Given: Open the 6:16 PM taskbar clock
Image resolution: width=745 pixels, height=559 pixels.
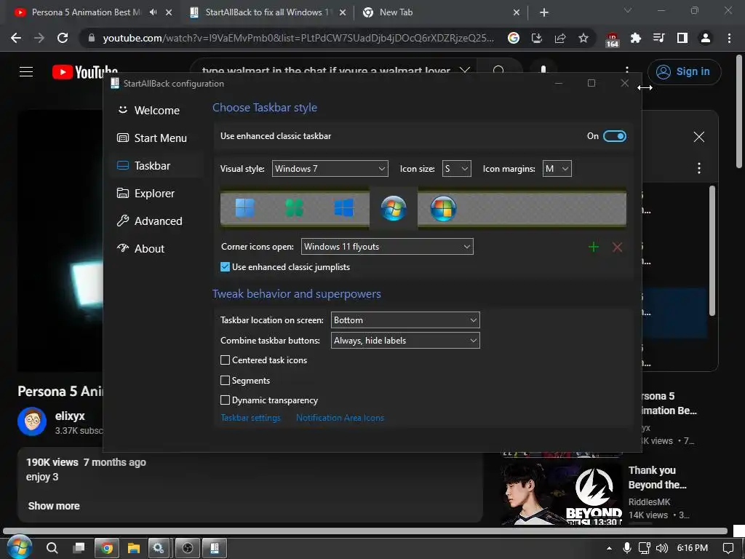Looking at the screenshot, I should [x=693, y=548].
